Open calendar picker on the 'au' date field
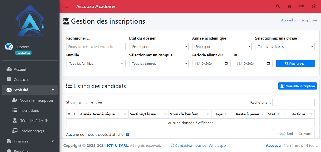Viewport: 321px width, 152px height. 268,63
